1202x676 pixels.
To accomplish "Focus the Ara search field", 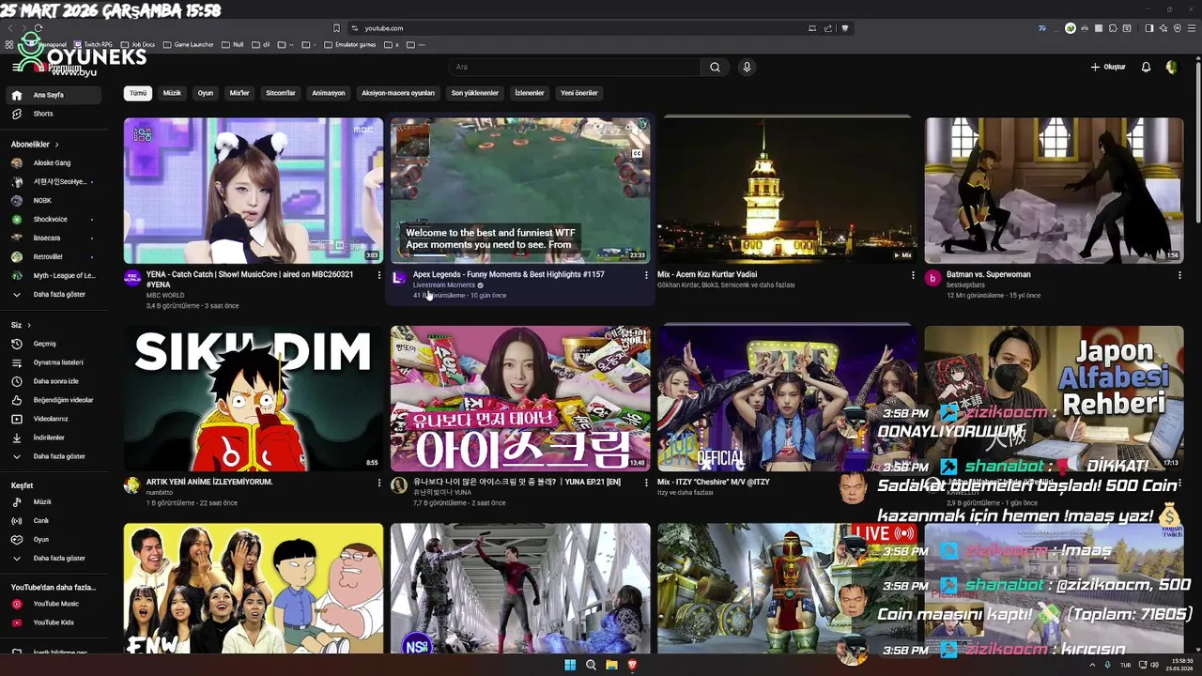I will [575, 67].
